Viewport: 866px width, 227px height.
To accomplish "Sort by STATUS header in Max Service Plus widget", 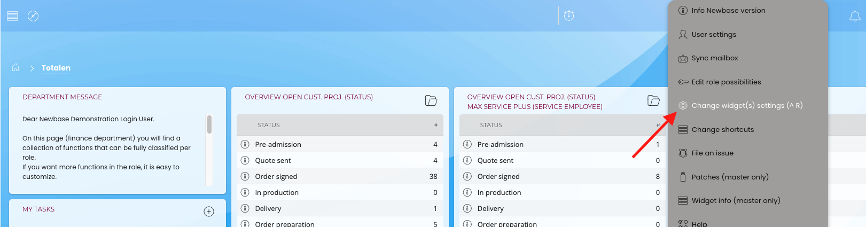I will click(x=491, y=125).
